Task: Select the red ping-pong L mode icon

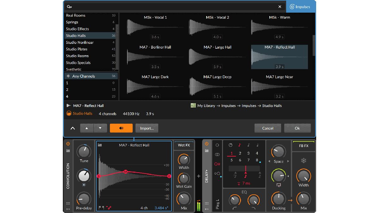Action: point(217,164)
